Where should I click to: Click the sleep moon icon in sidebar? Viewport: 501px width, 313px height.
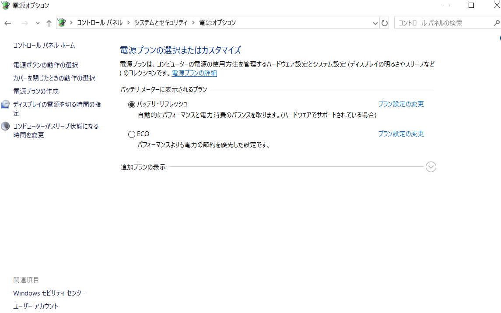(x=5, y=126)
